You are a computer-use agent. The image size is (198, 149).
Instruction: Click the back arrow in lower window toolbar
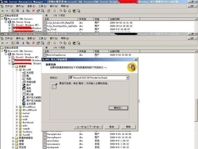point(2,43)
